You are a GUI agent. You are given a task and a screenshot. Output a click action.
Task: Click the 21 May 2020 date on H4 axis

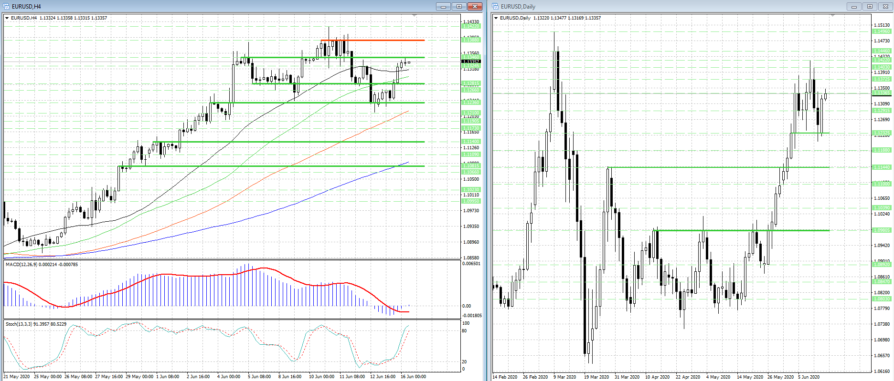point(17,377)
